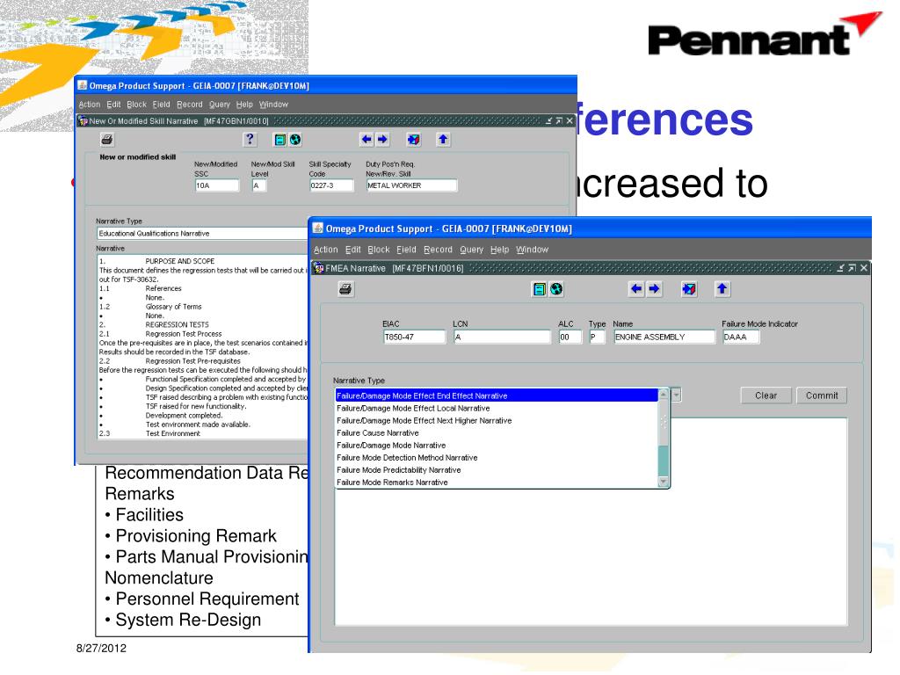Click the Java icon in back Omega title bar

tap(82, 85)
